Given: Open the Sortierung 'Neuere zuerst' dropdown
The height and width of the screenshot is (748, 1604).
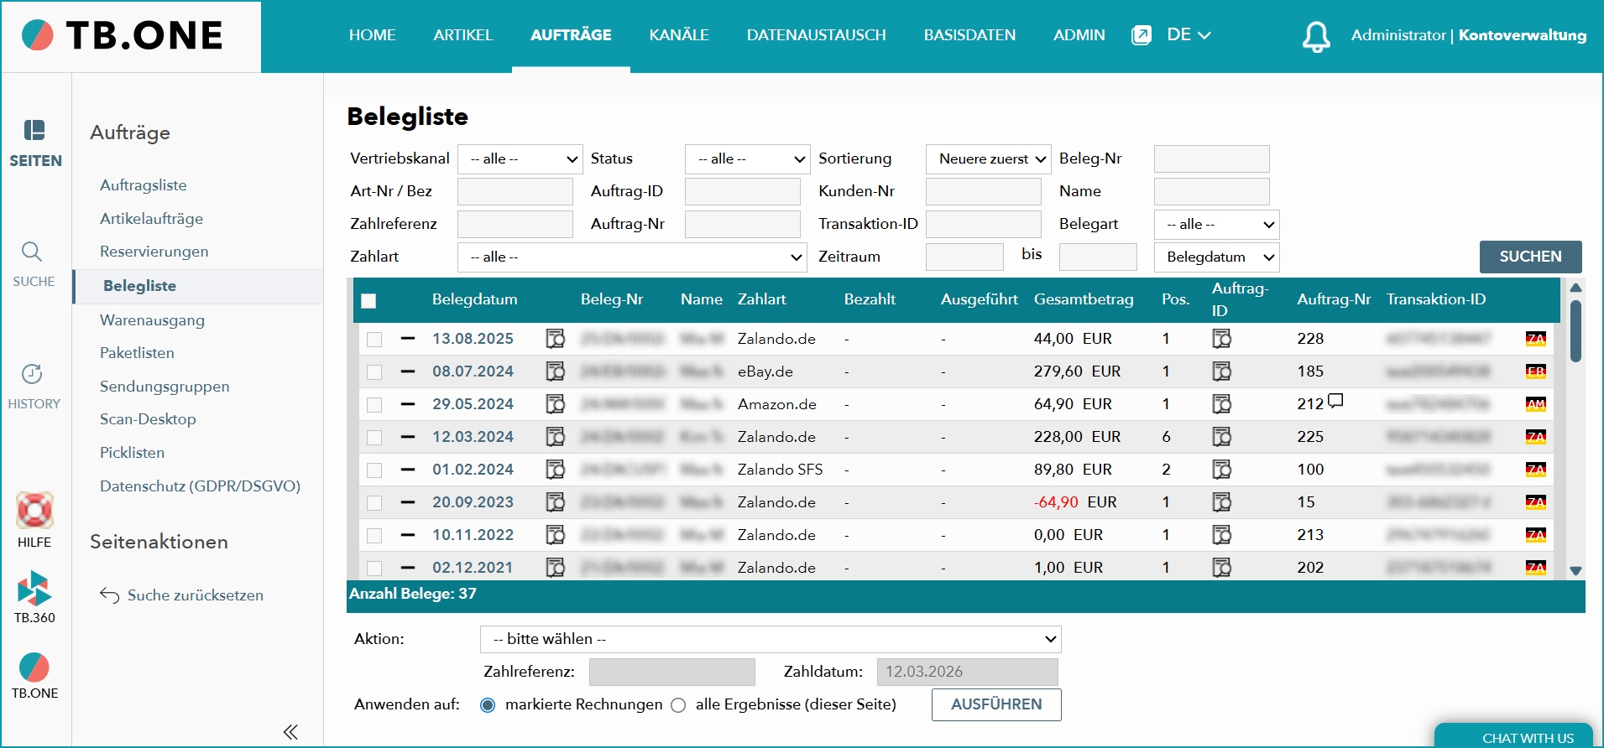Looking at the screenshot, I should click(989, 159).
